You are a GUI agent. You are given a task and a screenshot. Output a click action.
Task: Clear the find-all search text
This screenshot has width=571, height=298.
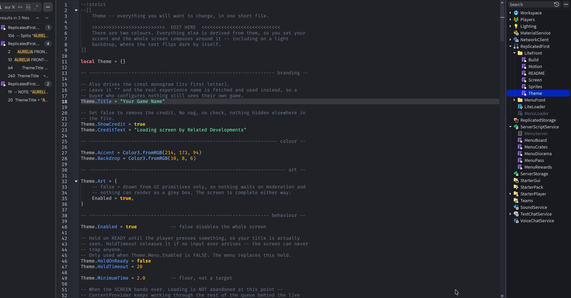pyautogui.click(x=13, y=7)
